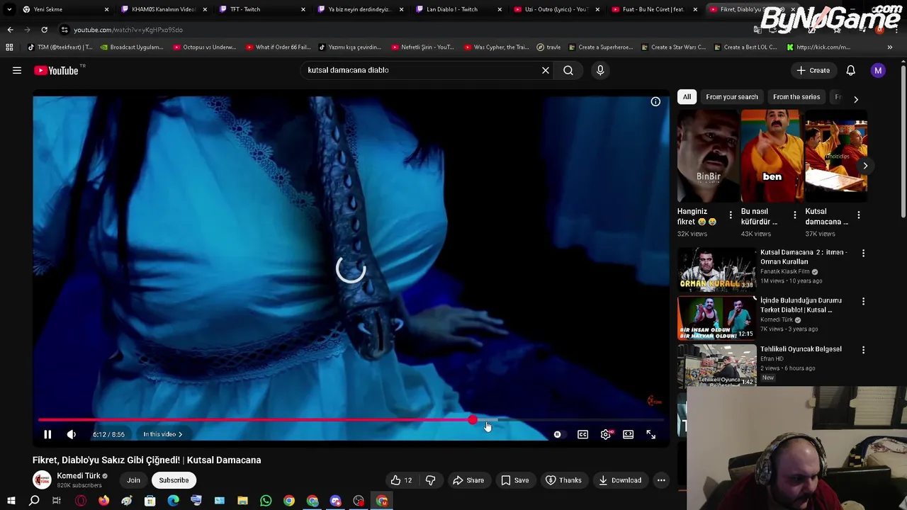The width and height of the screenshot is (907, 510).
Task: Subscribe to Komedi Türk
Action: tap(174, 480)
